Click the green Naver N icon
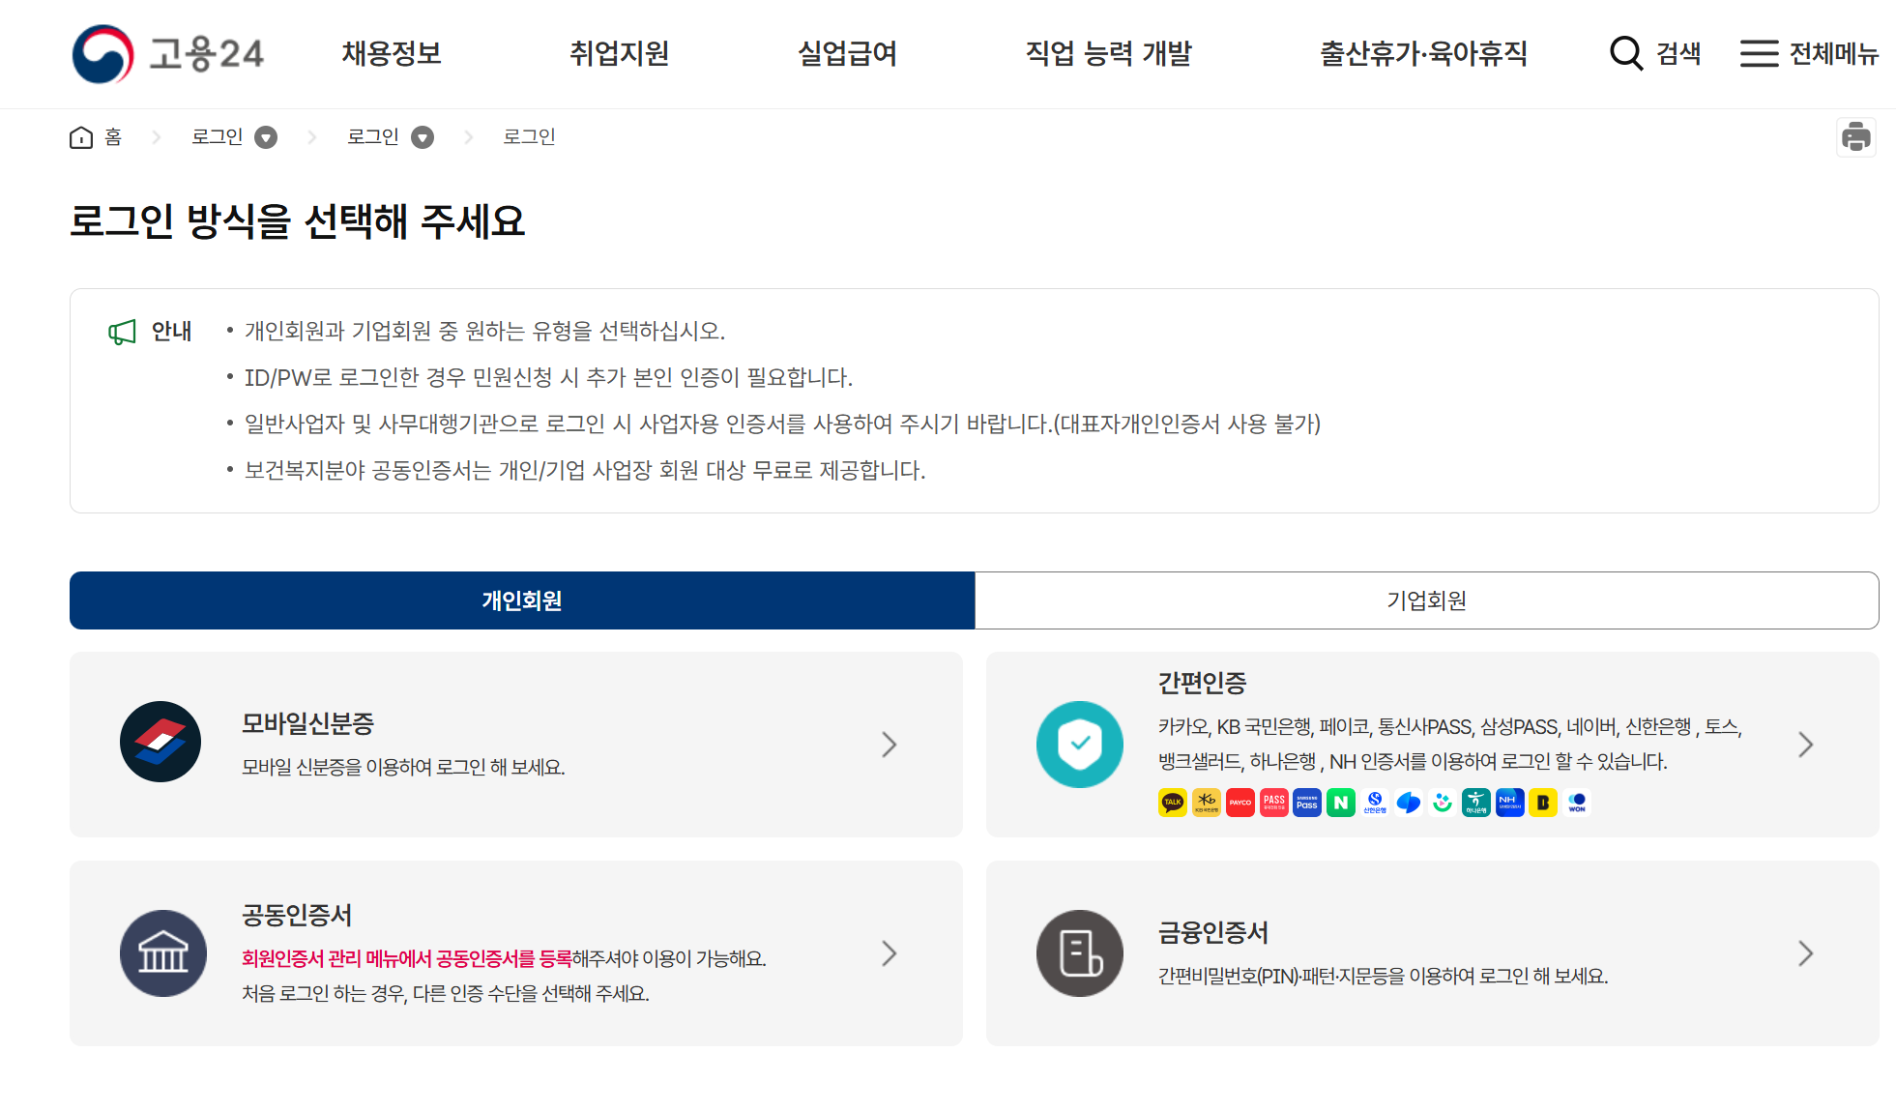This screenshot has height=1112, width=1896. pyautogui.click(x=1340, y=803)
